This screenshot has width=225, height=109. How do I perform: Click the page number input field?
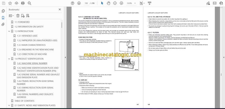click(x=86, y=3)
